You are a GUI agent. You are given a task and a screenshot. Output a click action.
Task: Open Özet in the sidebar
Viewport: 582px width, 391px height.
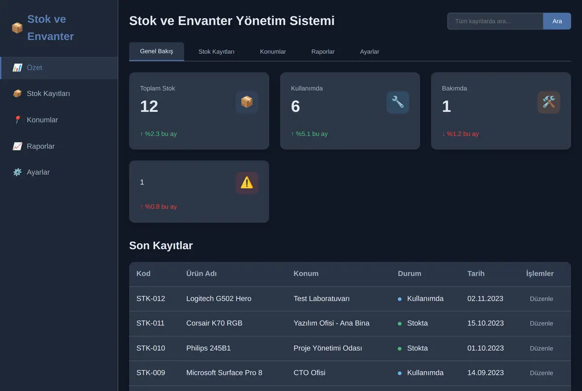pyautogui.click(x=59, y=68)
